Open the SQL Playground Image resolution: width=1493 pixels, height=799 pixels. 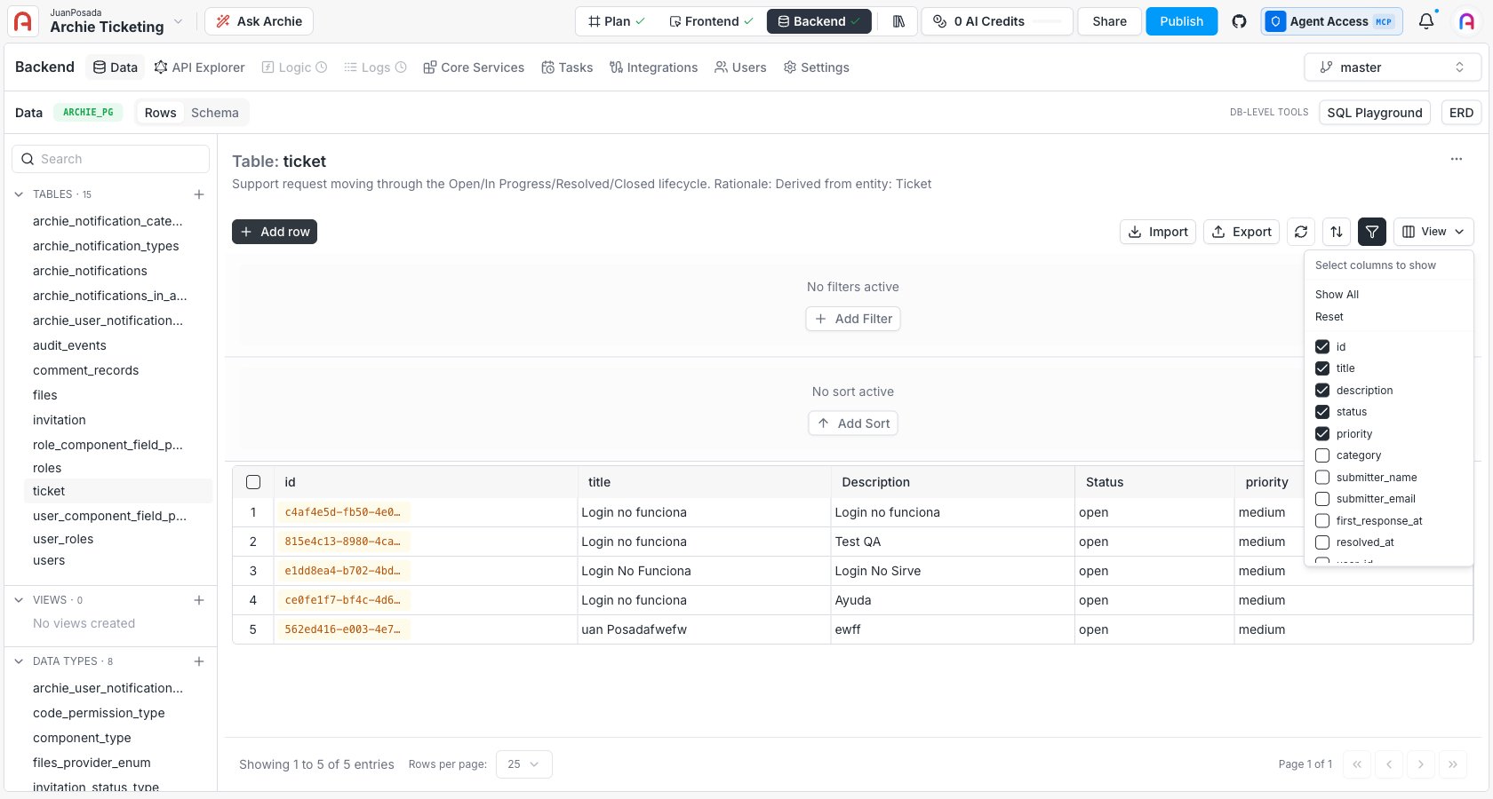pos(1375,113)
